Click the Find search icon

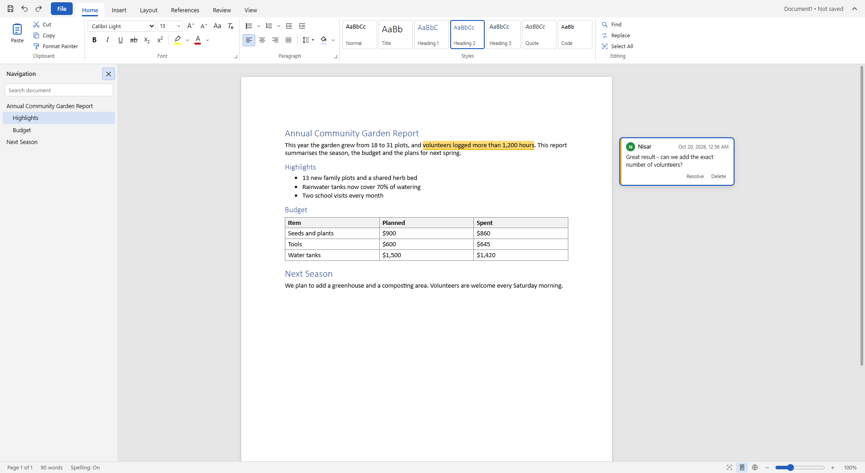(x=605, y=25)
